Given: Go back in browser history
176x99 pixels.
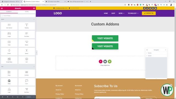Looking at the screenshot, I should (2, 5).
